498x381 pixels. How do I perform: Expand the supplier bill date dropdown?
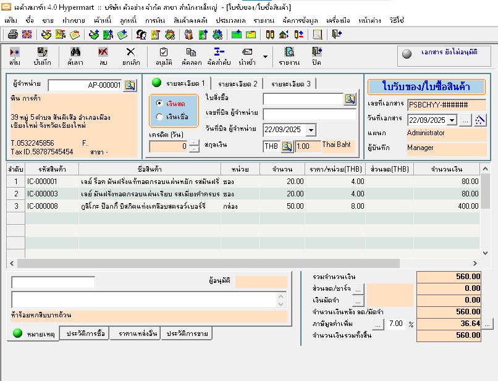310,130
